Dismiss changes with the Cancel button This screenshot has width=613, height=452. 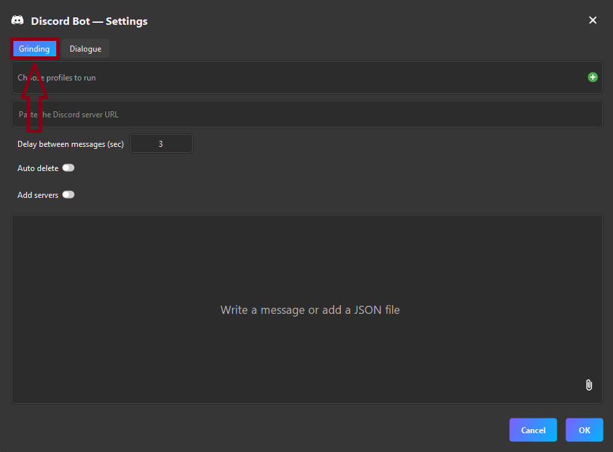533,430
